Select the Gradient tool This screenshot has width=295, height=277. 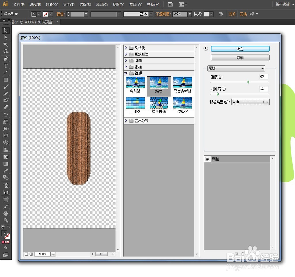[6, 164]
